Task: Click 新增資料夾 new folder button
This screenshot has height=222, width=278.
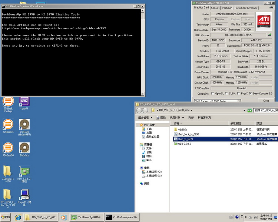Action: (204, 118)
